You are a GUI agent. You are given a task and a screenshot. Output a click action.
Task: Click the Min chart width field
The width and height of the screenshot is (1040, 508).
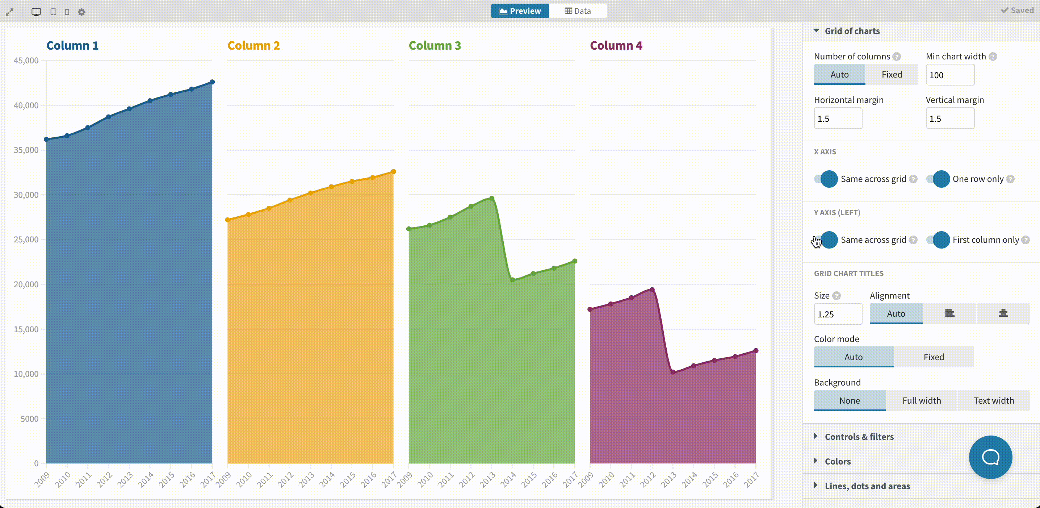point(949,75)
